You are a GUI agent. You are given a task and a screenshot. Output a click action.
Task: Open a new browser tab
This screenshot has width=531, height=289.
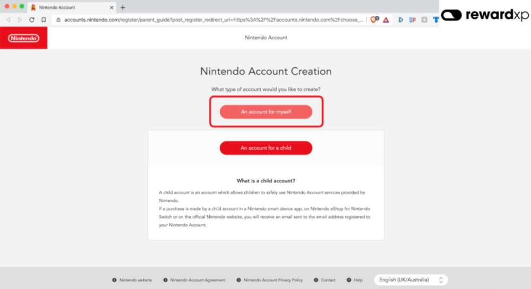(x=123, y=7)
